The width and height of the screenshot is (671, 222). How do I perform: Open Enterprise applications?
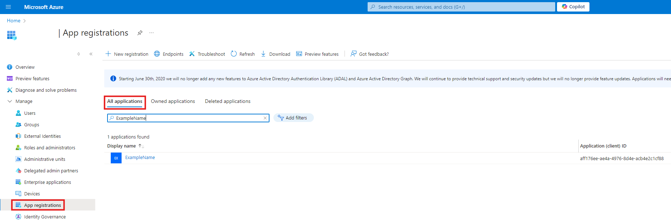(48, 182)
